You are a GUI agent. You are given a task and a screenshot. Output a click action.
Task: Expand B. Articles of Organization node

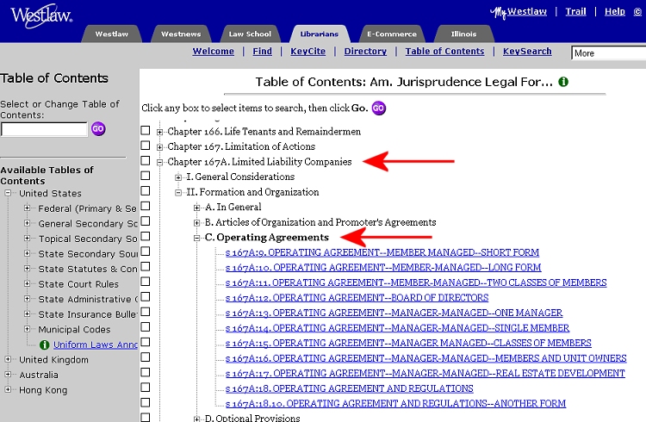click(x=197, y=223)
